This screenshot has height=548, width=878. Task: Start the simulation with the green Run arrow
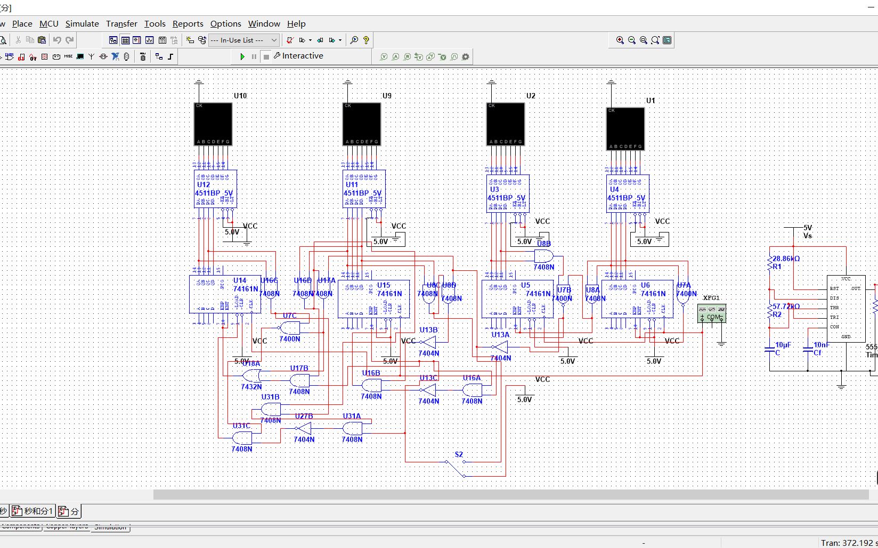pos(242,56)
